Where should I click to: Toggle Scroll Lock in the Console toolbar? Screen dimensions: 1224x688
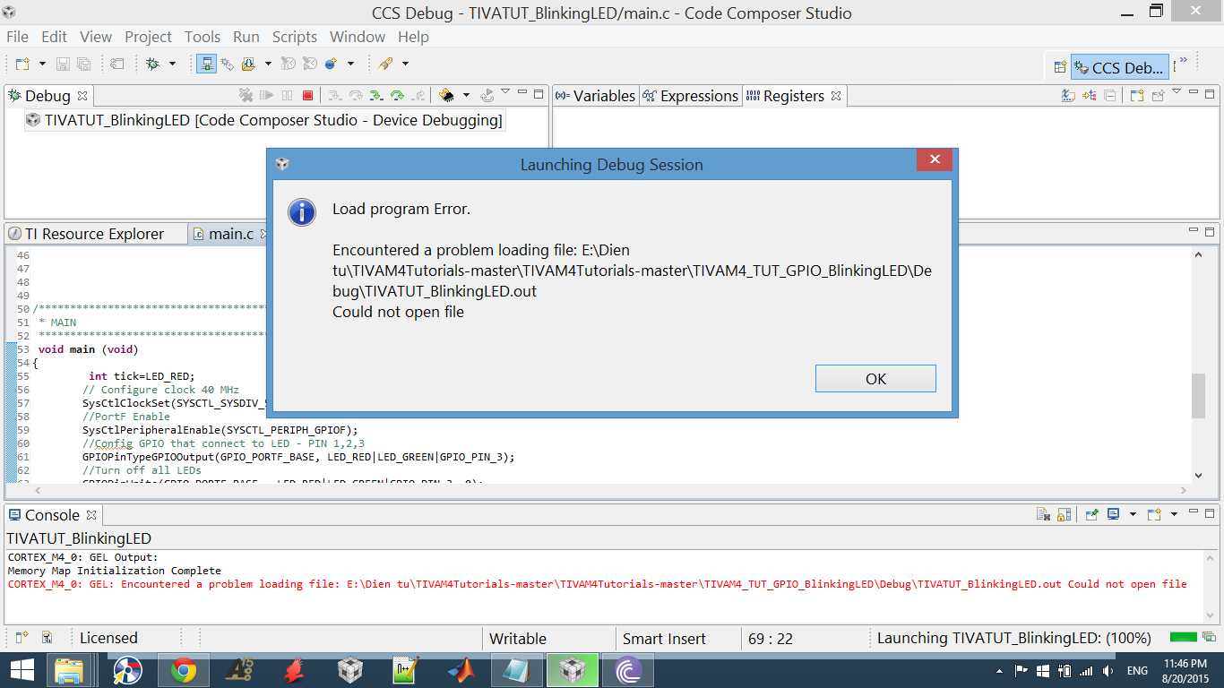(x=1065, y=515)
